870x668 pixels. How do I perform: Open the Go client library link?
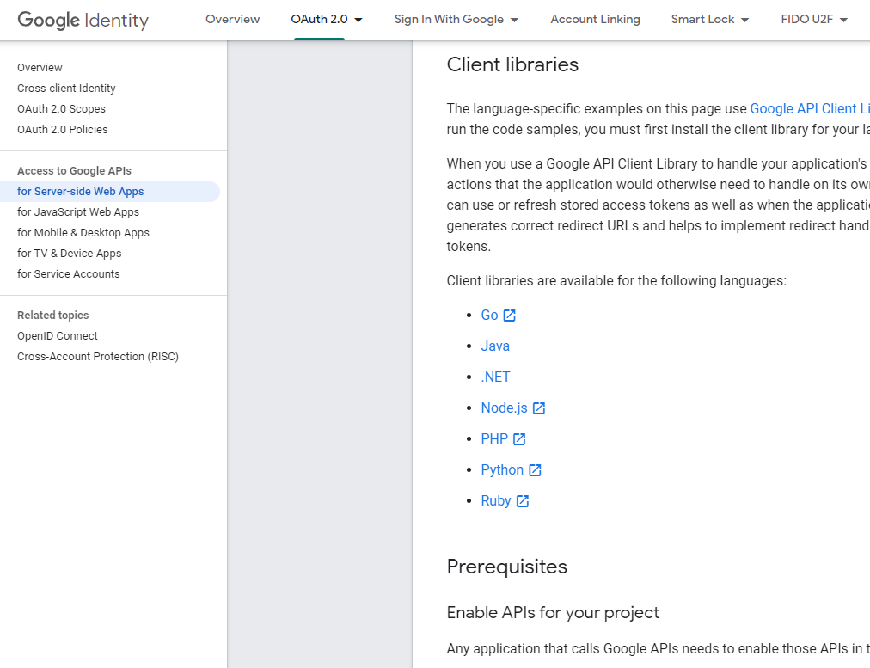tap(489, 316)
